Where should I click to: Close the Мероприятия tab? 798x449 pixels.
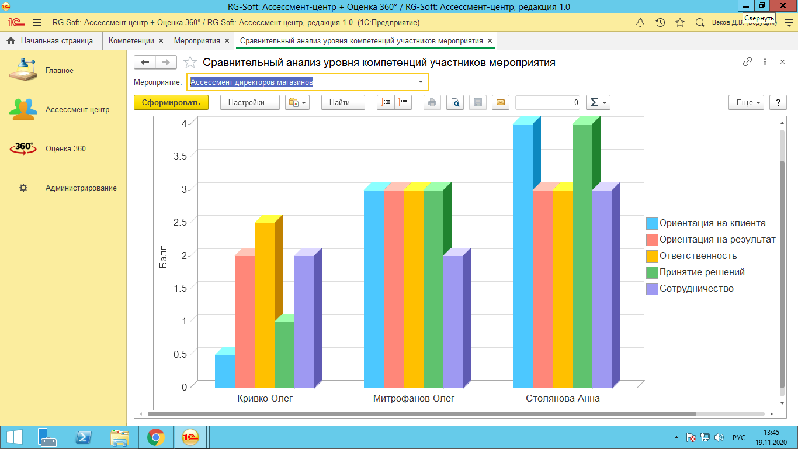(227, 41)
